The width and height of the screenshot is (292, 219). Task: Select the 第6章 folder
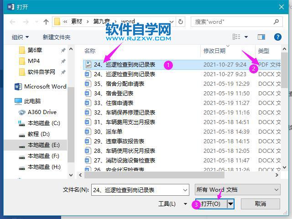coord(35,50)
